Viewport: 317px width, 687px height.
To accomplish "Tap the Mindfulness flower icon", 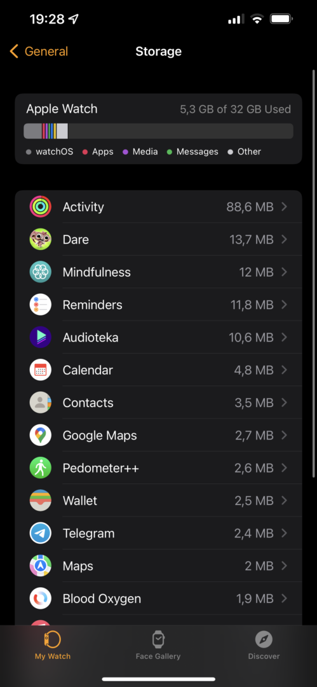I will point(40,272).
